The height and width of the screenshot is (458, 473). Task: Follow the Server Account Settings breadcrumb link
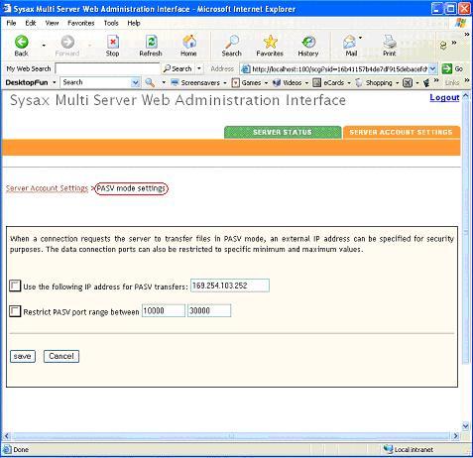point(47,188)
